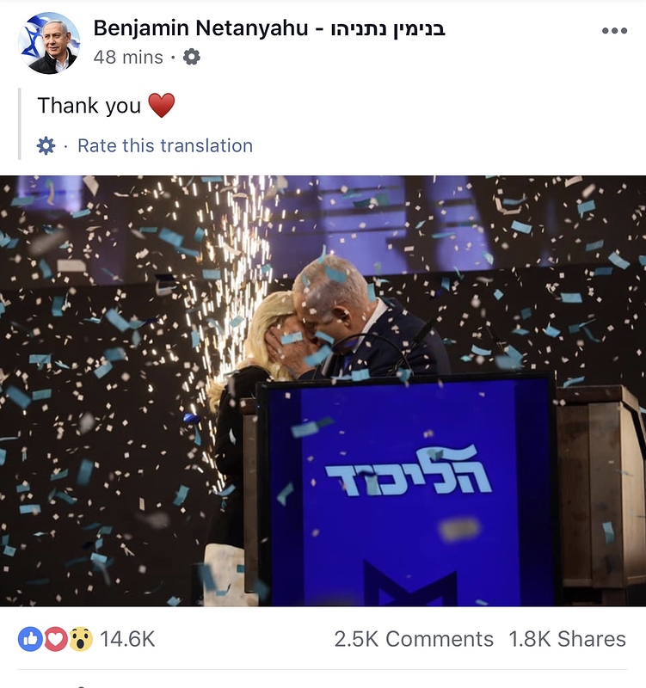
Task: Open the 2.5K Comments
Action: tap(414, 639)
